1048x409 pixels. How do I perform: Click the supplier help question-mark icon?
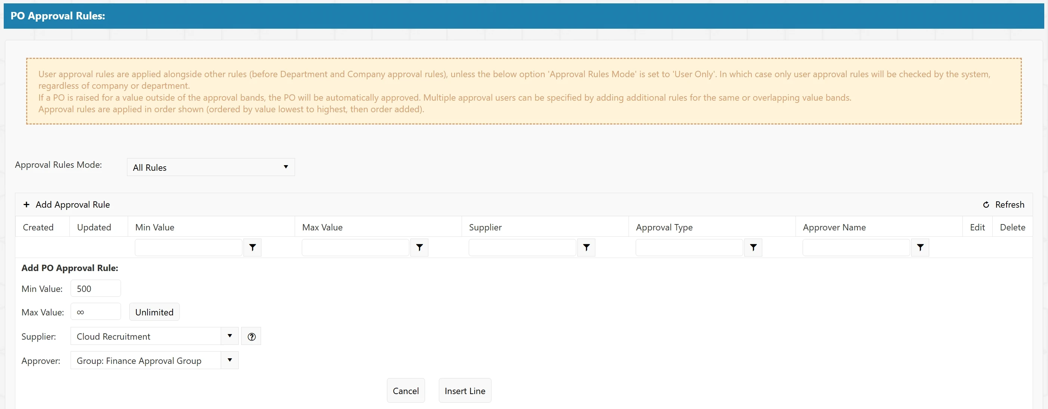point(251,336)
